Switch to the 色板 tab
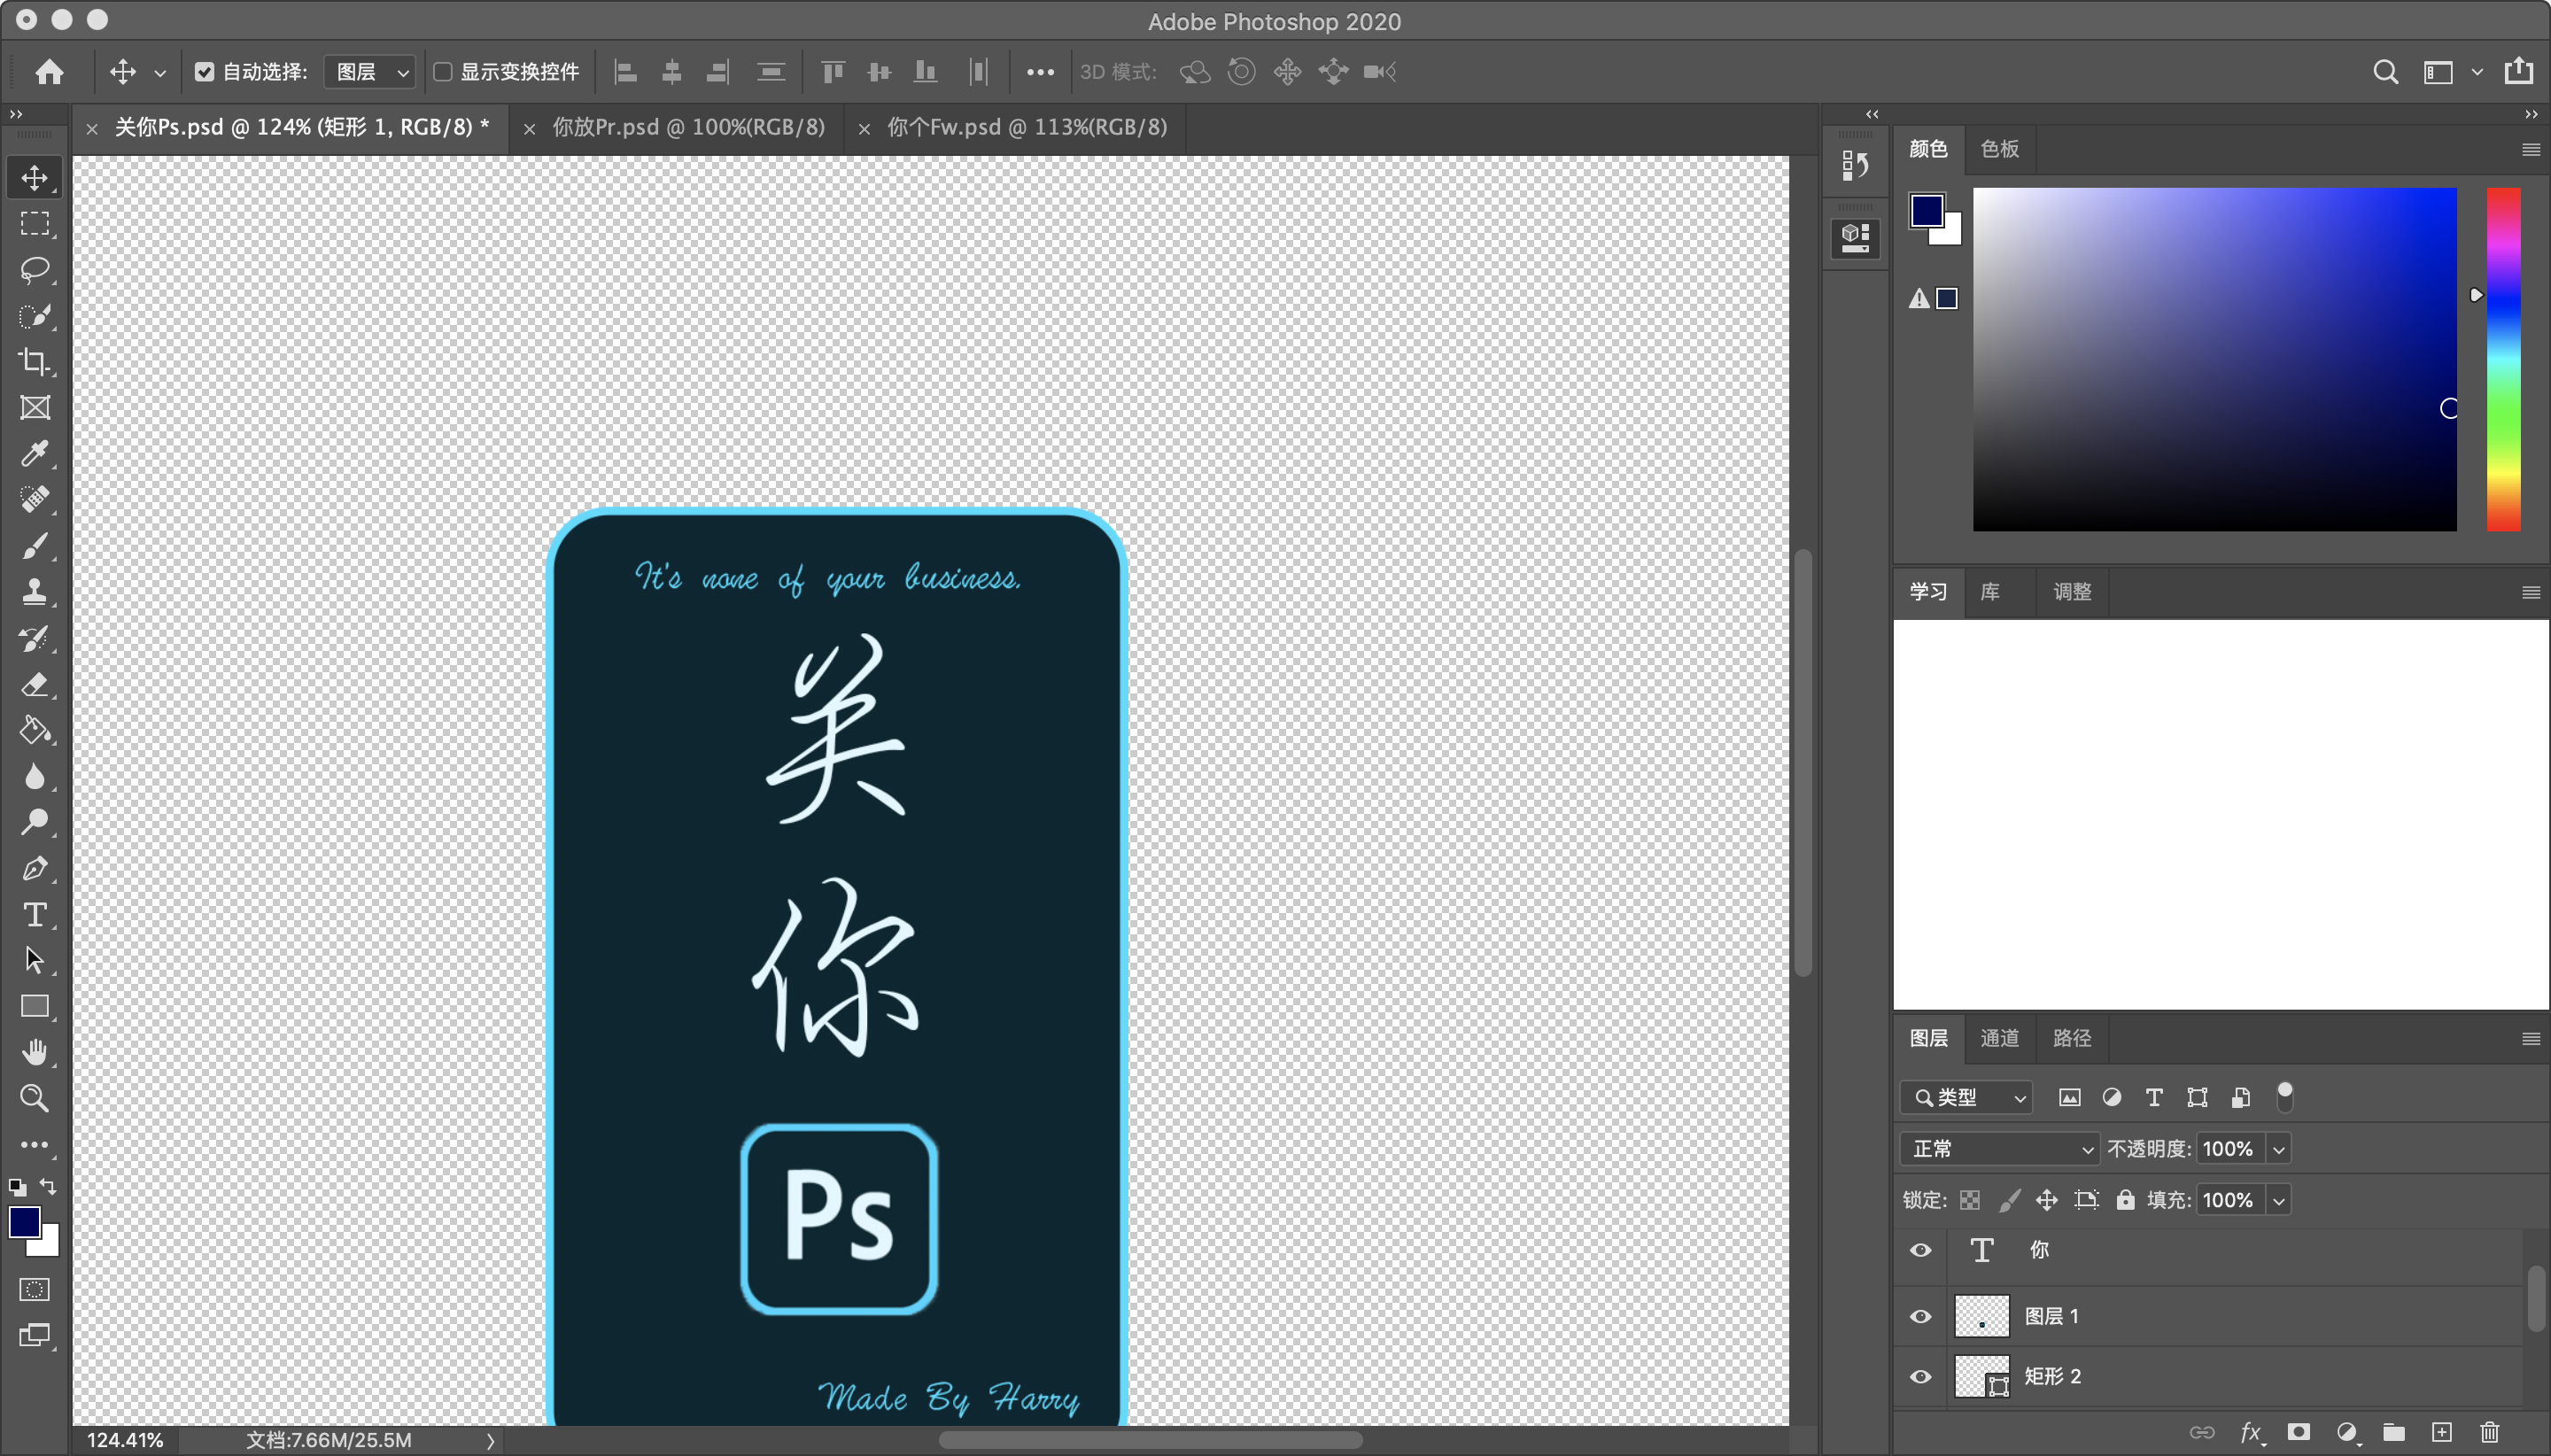This screenshot has height=1456, width=2551. [x=2000, y=149]
